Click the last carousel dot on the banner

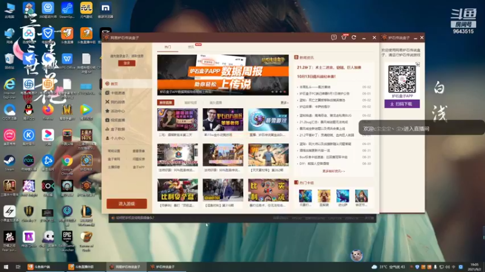(x=284, y=92)
